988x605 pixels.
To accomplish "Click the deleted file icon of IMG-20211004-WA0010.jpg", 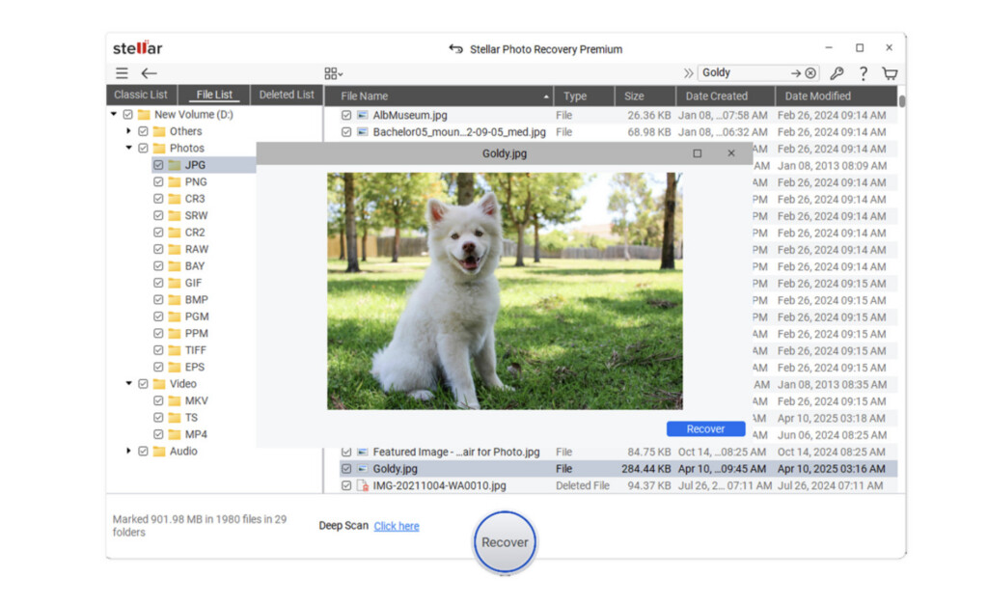I will click(363, 486).
